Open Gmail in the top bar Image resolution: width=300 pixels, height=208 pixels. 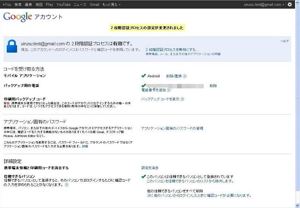94,5
